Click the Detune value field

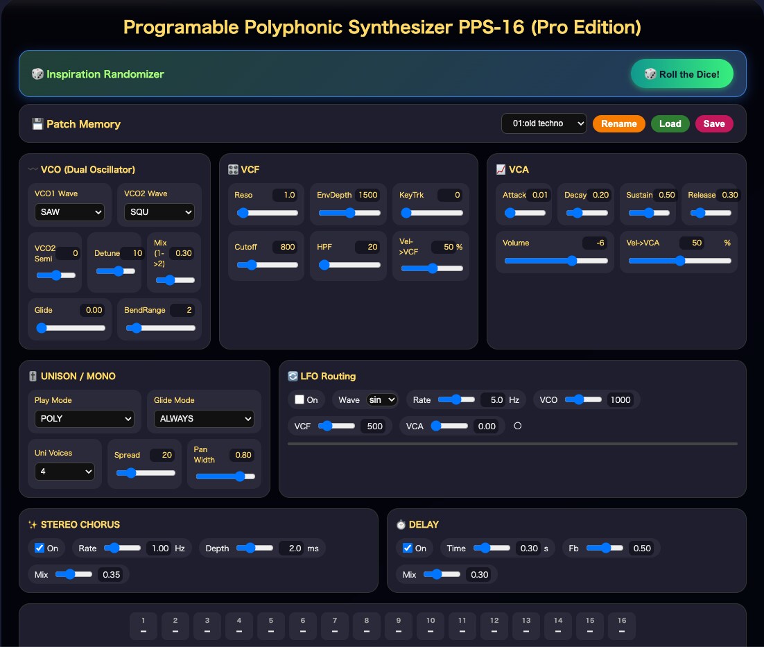pos(132,253)
